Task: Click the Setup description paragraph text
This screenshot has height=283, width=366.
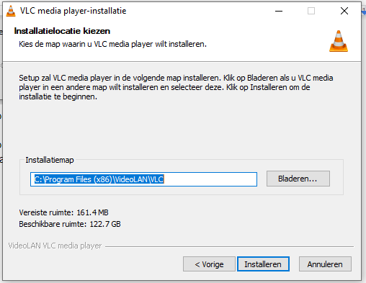Action: coord(176,87)
